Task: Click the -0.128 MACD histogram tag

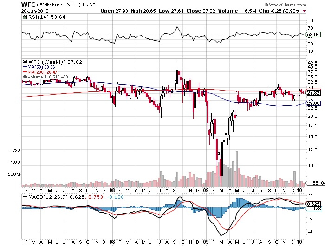Action: (314, 208)
